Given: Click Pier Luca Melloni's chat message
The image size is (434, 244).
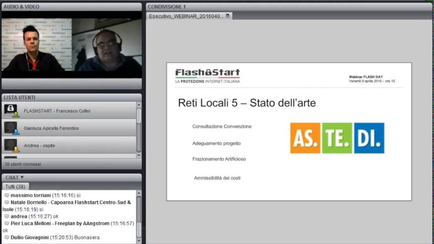Looking at the screenshot, I should click(69, 227).
